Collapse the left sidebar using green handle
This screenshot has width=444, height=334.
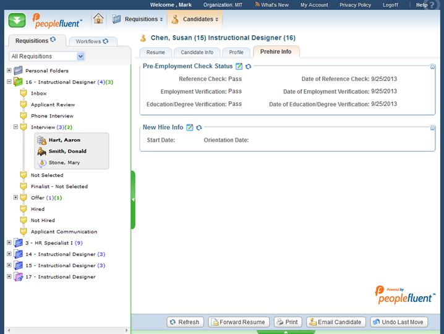133,199
